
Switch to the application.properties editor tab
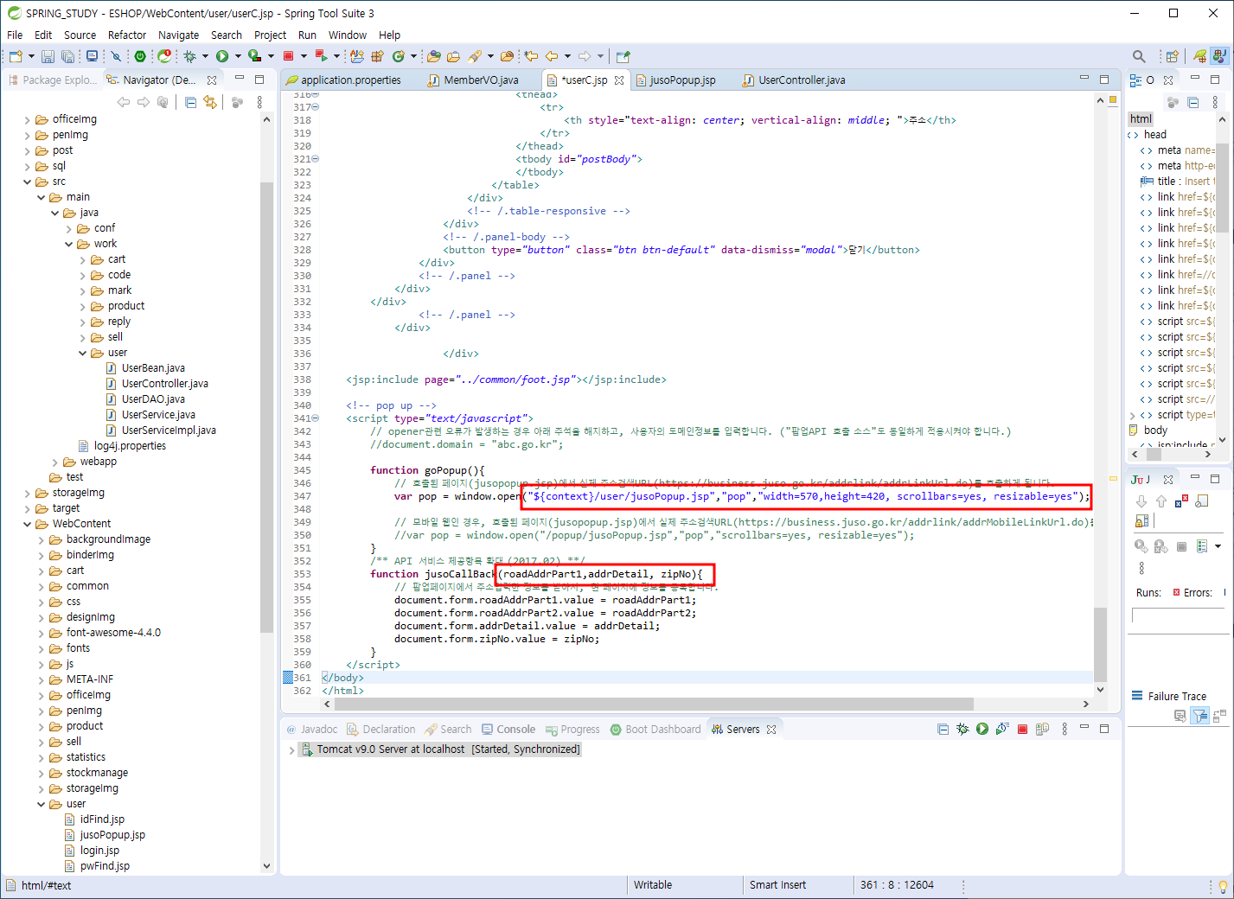[343, 80]
